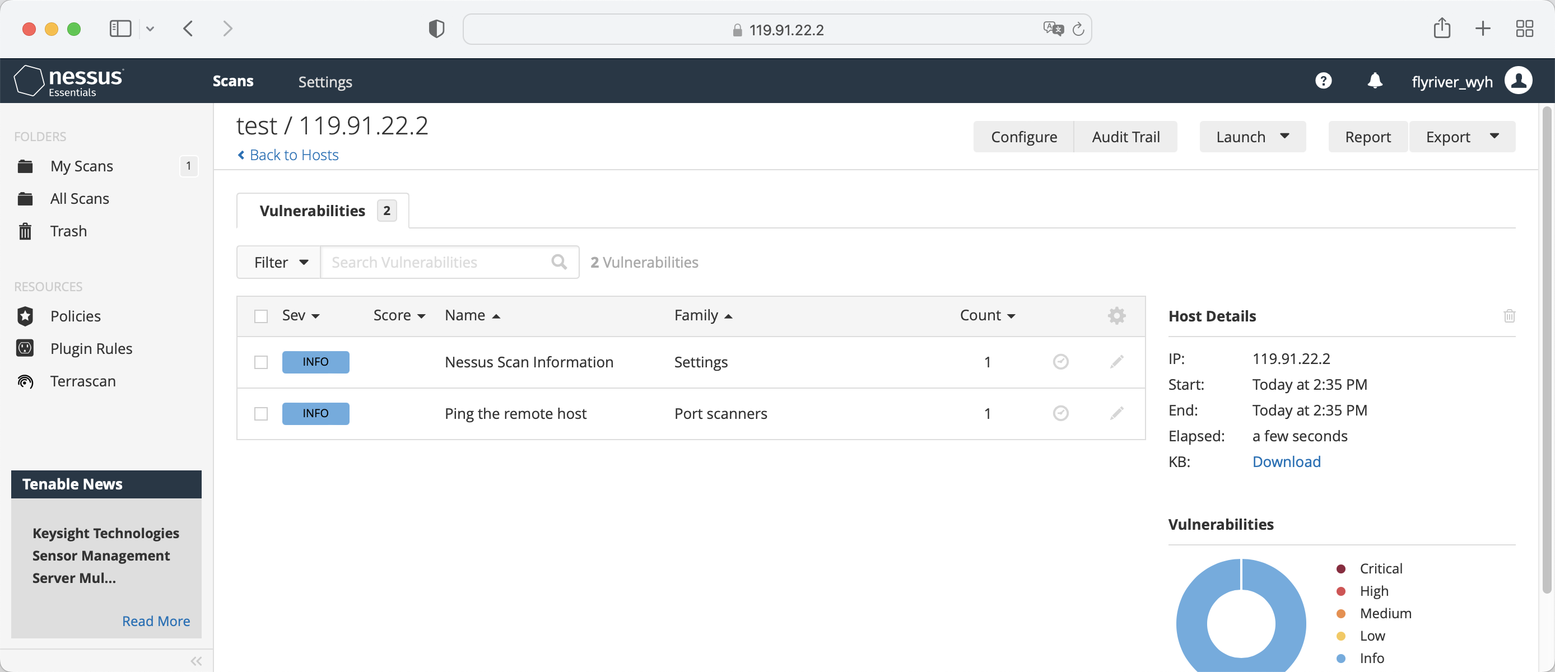The image size is (1555, 672).
Task: Open the table column settings gear
Action: 1117,315
